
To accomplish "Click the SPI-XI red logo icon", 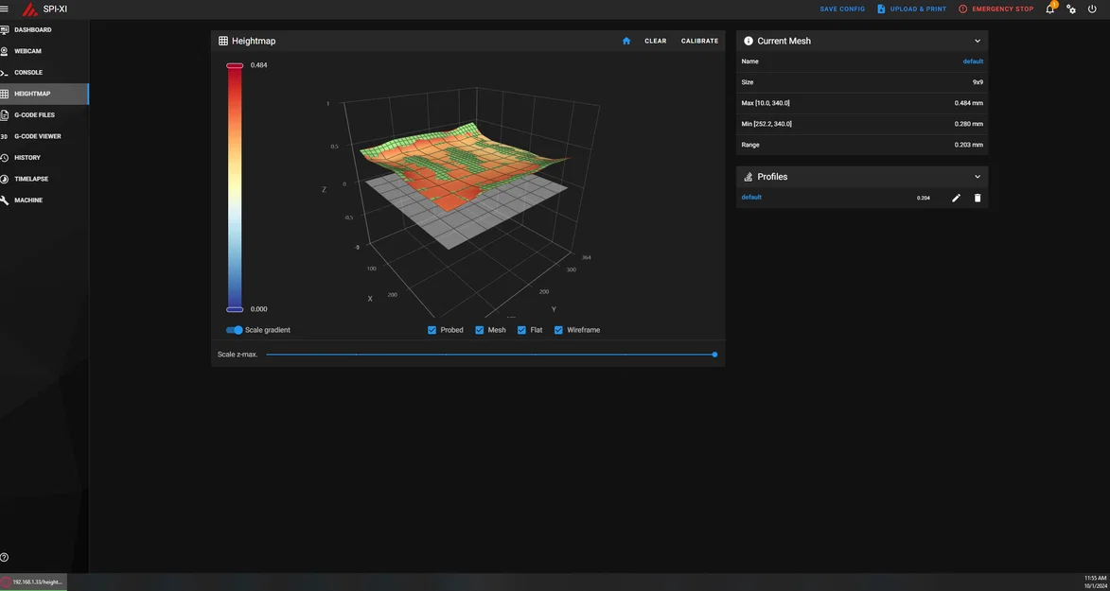I will click(29, 9).
